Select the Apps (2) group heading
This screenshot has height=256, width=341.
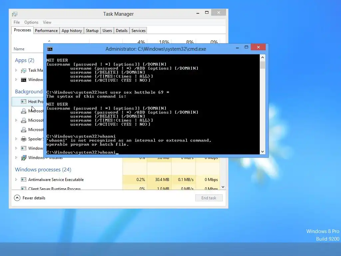(x=25, y=60)
